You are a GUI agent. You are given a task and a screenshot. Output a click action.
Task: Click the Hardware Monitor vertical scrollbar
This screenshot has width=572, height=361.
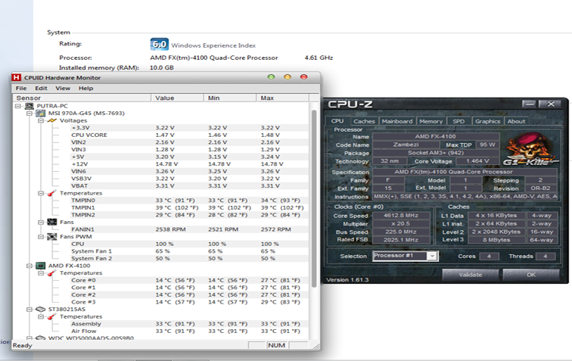[x=314, y=199]
